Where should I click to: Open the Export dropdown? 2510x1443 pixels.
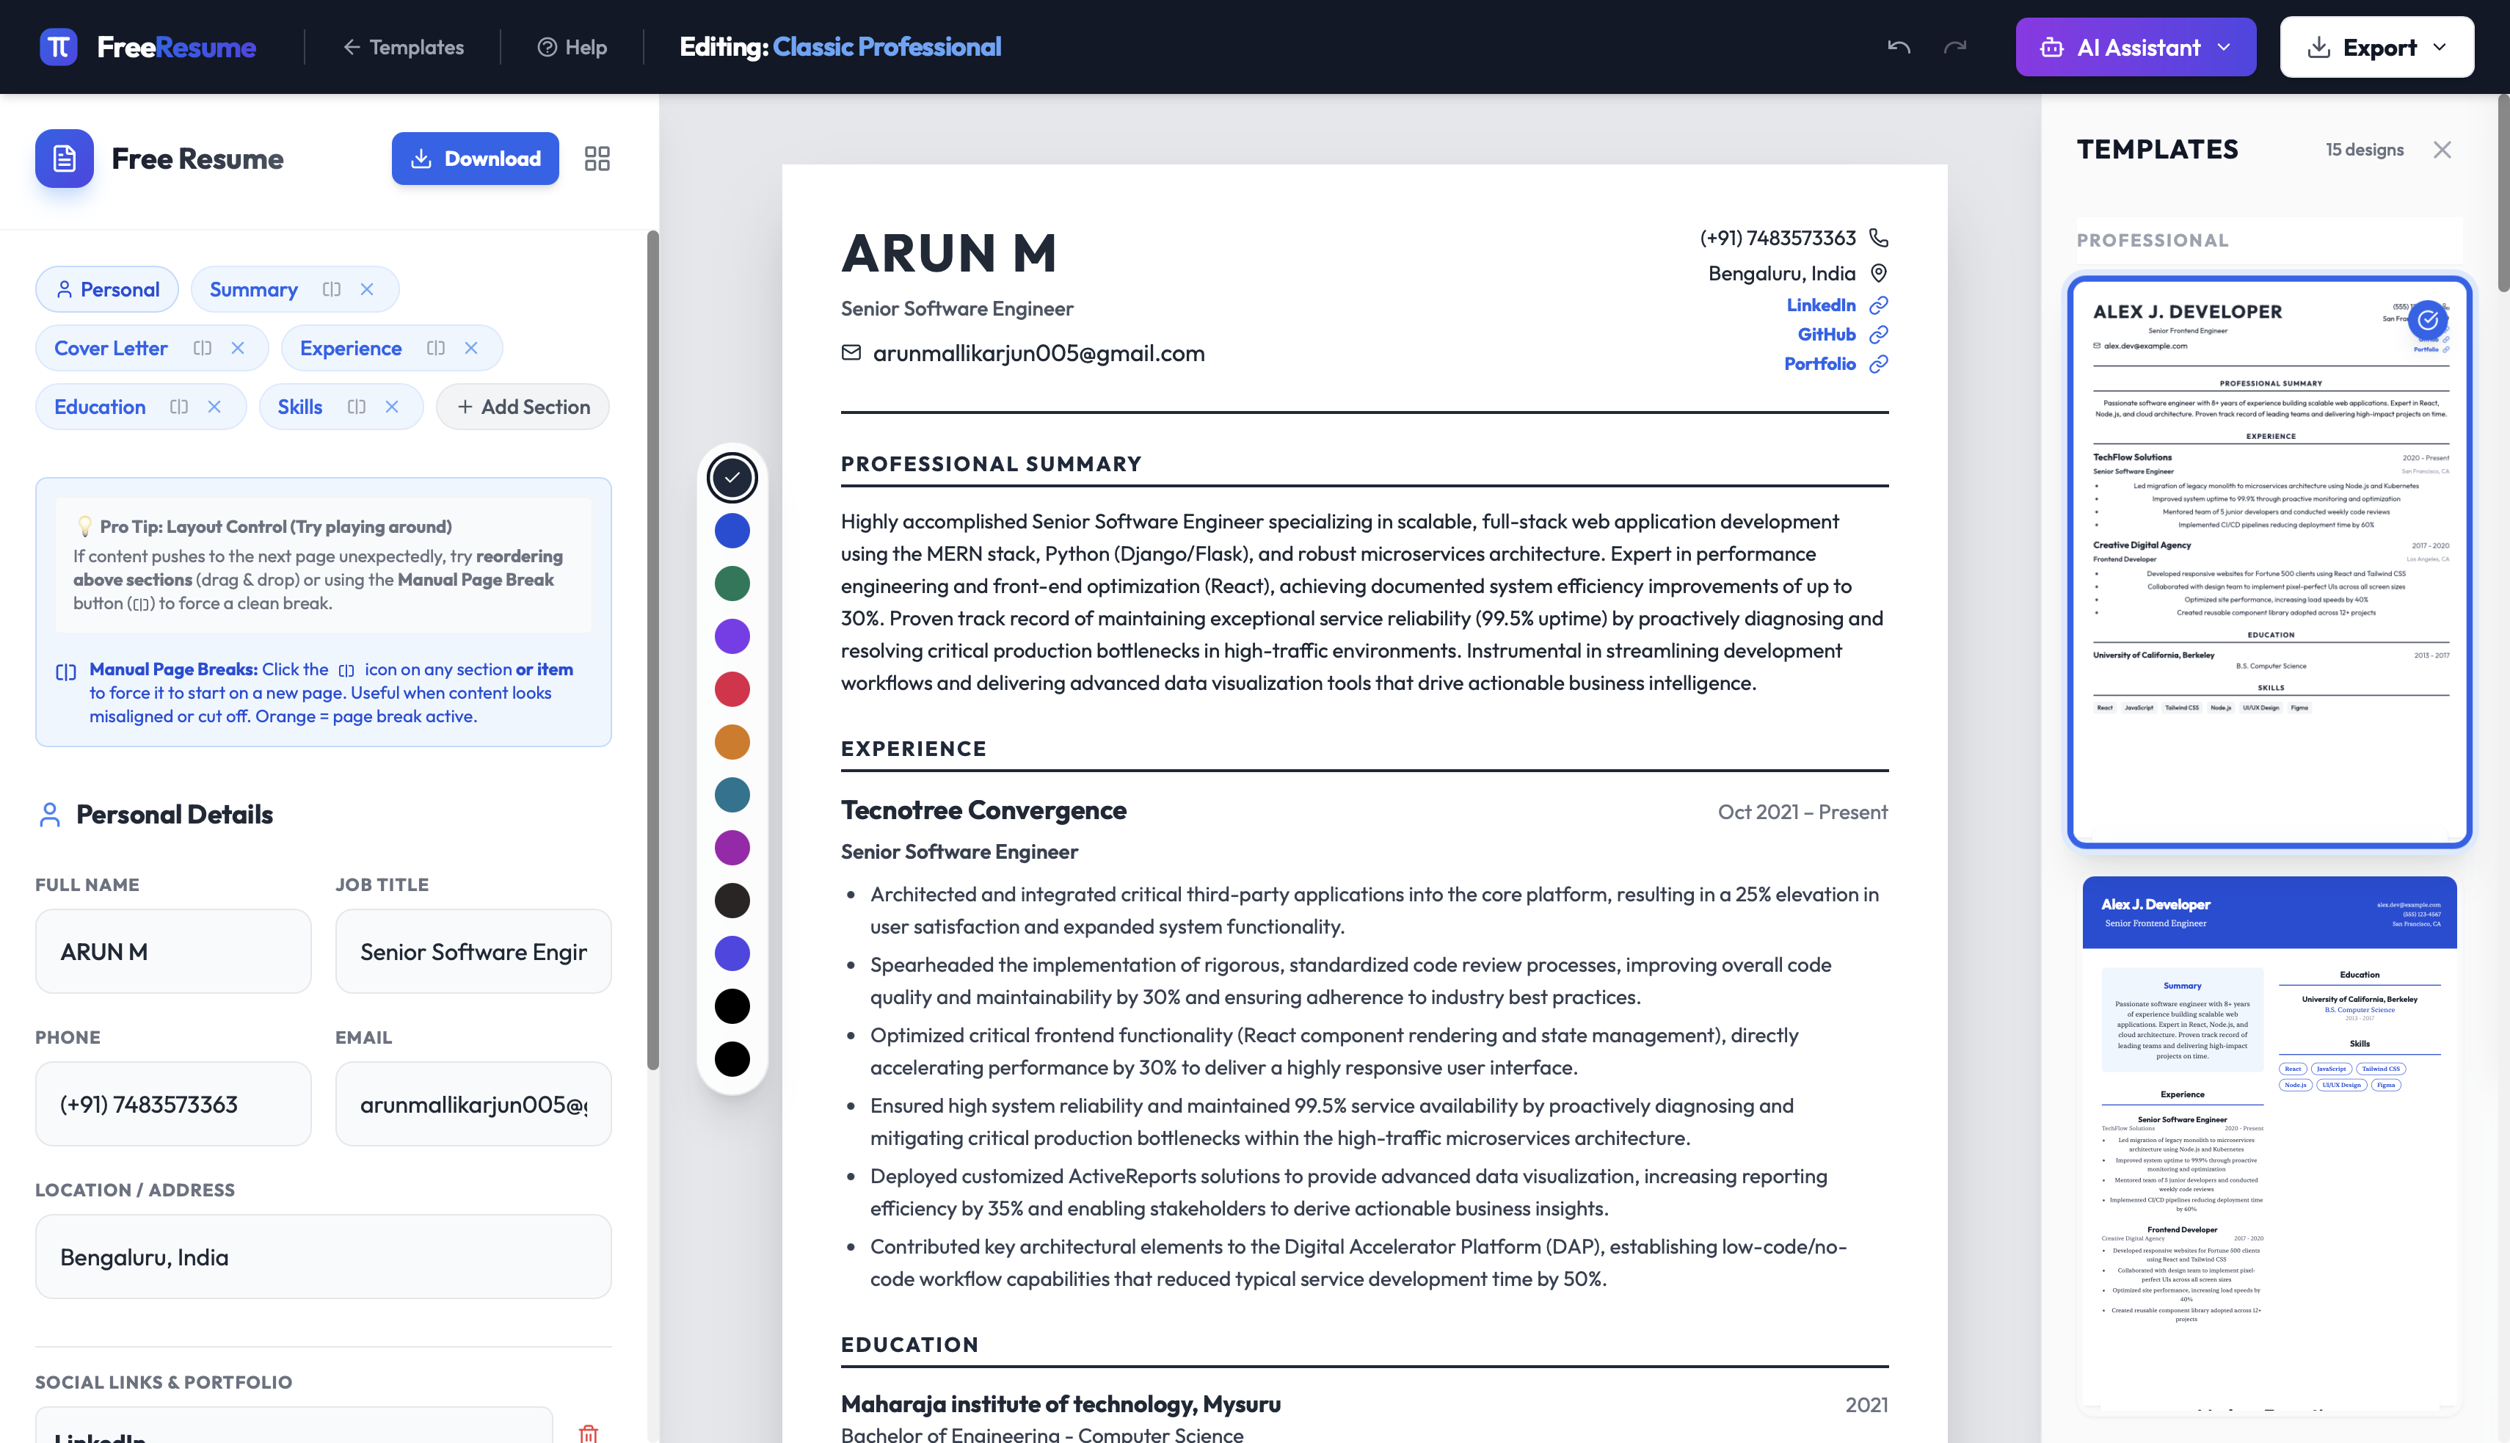tap(2376, 46)
